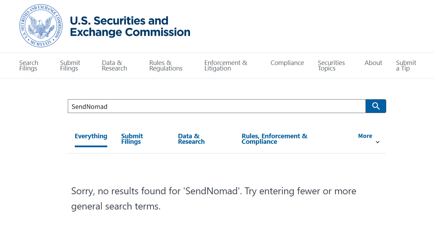The height and width of the screenshot is (243, 434).
Task: Expand the More results filter dropdown
Action: (365, 136)
